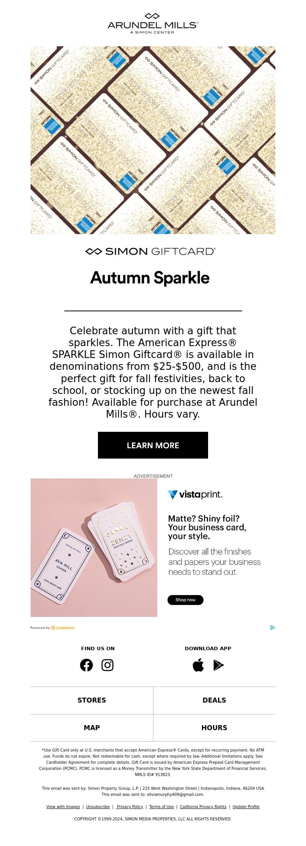Open the HOURS navigation item
Screen dimensions: 306x846
pos(214,728)
